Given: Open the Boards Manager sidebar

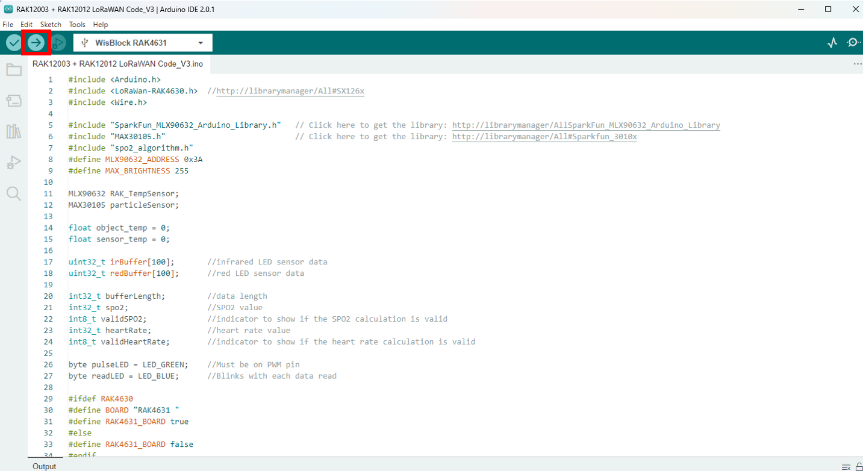Looking at the screenshot, I should coord(13,101).
